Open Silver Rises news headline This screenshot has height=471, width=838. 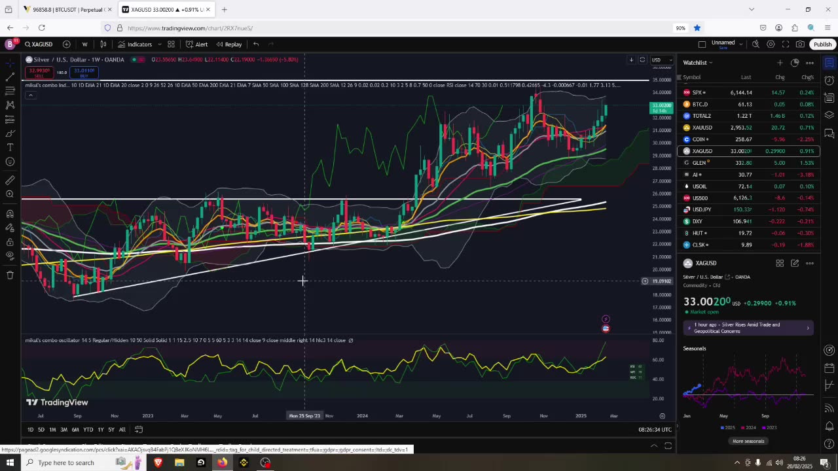[x=748, y=328]
